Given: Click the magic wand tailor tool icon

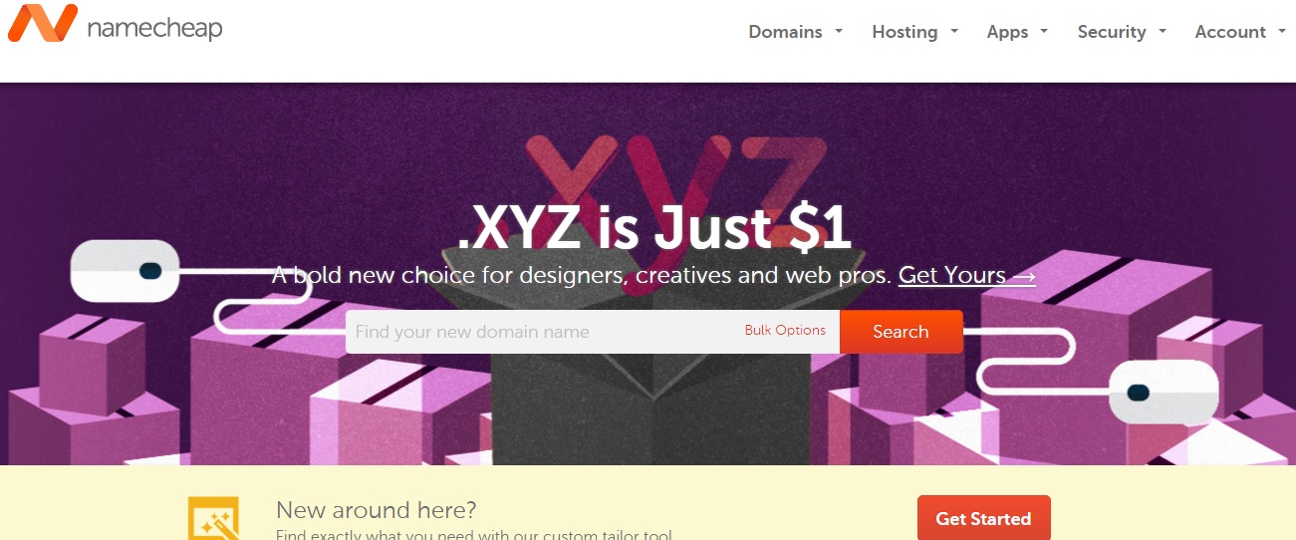Looking at the screenshot, I should point(213,518).
